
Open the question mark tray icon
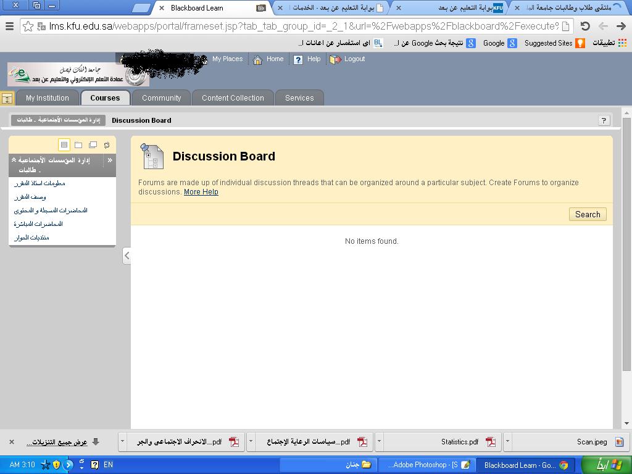[x=94, y=465]
